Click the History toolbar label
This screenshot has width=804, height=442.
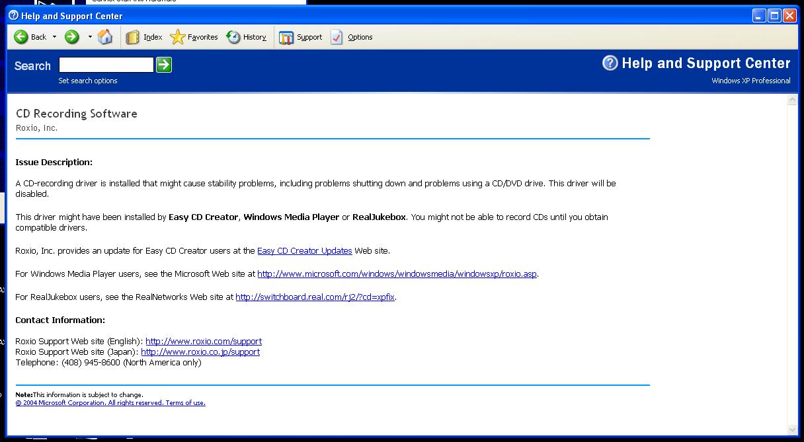255,37
